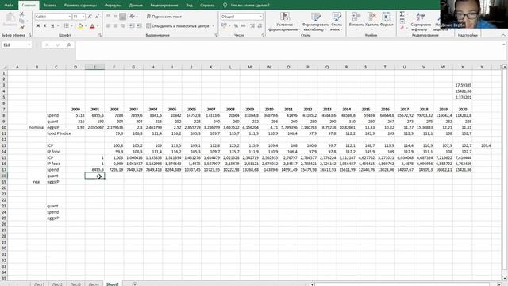
Task: Increase font size with the larger A icon
Action: point(90,17)
